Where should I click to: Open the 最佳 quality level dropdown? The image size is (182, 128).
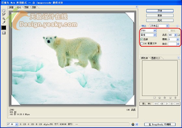tap(148, 35)
